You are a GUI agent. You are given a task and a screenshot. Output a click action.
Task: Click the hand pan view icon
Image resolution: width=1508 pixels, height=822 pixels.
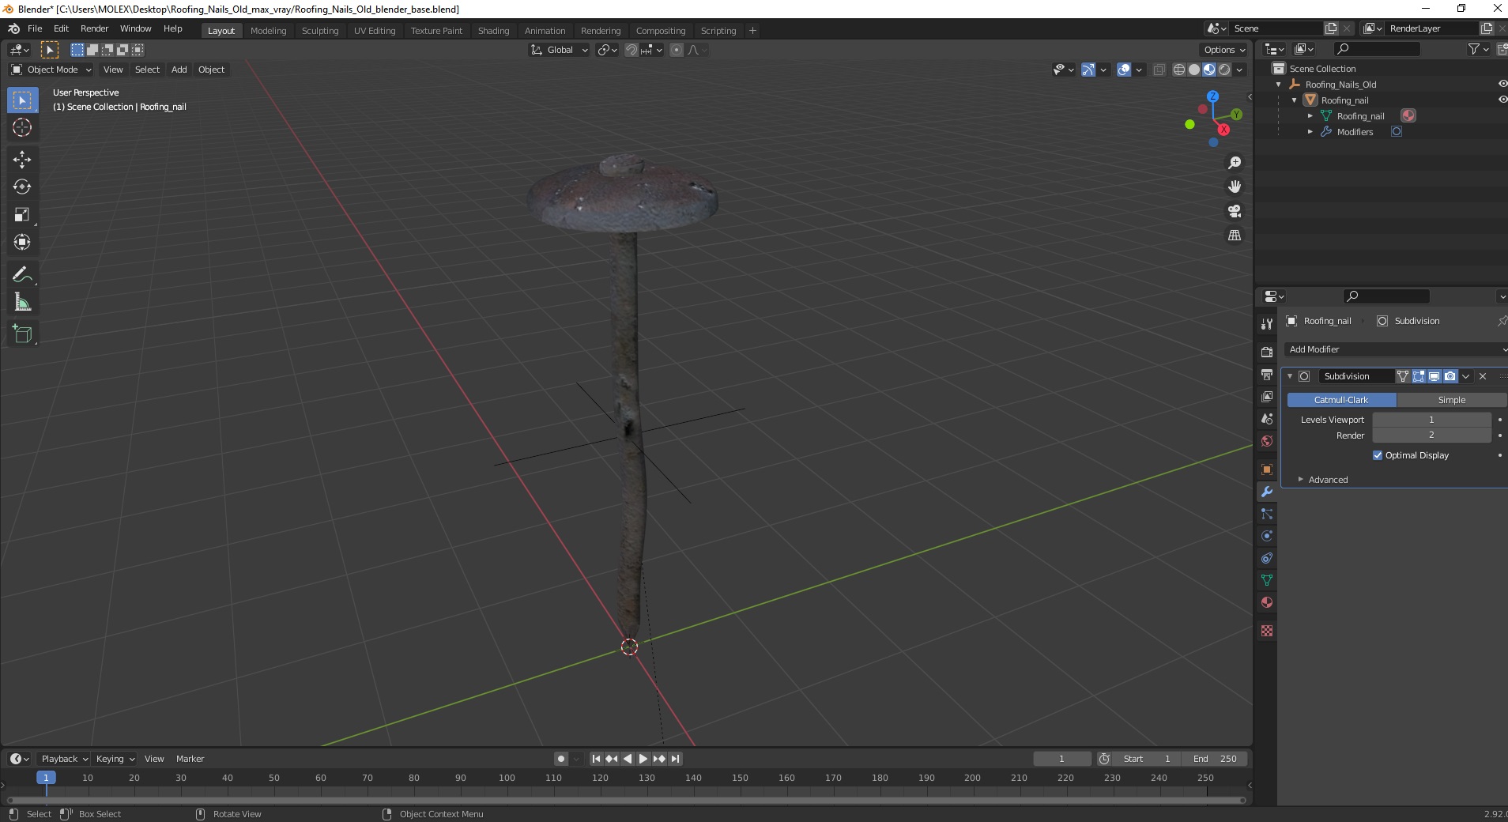[x=1234, y=187]
